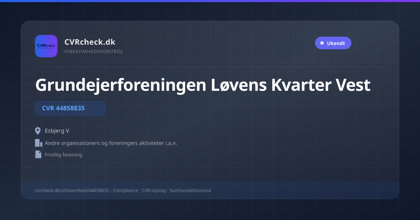This screenshot has width=420, height=220.
Task: Select the Grundejerforeningen Løvens Kvarter Vest heading
Action: coord(203,85)
